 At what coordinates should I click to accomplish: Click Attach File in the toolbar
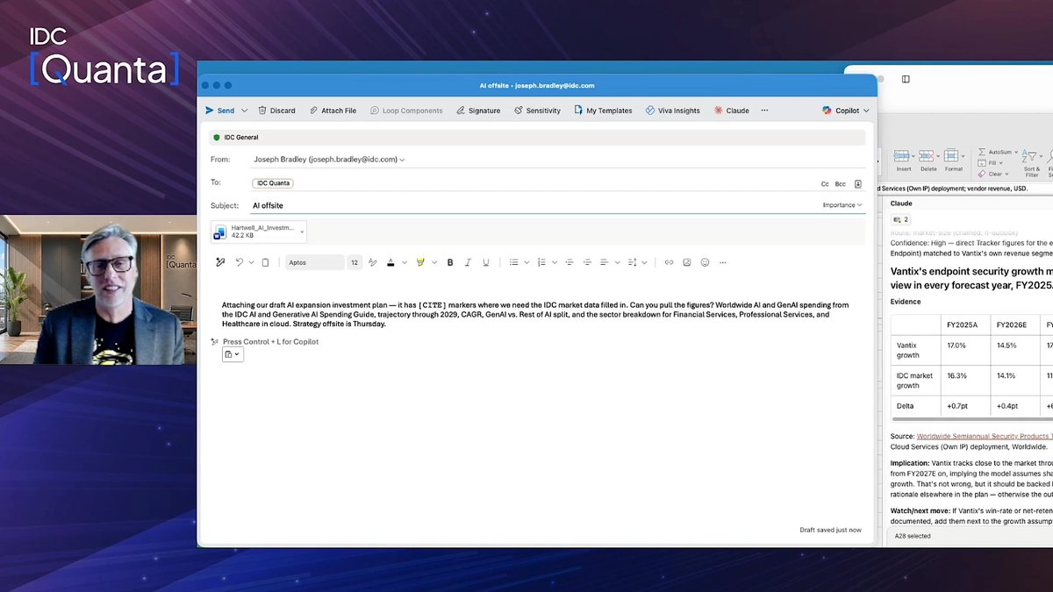click(x=333, y=111)
